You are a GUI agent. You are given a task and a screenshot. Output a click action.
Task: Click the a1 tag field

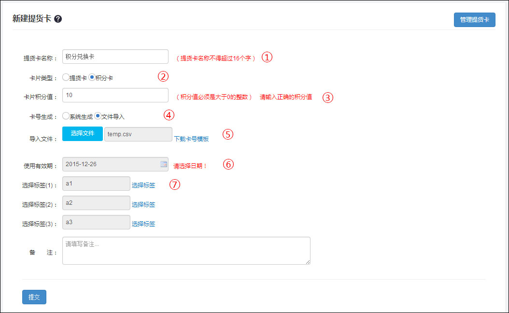pos(96,184)
